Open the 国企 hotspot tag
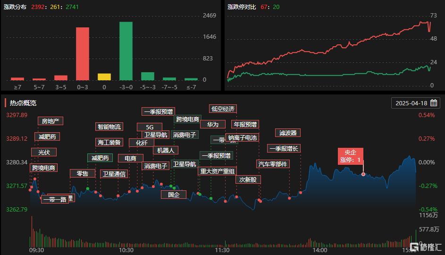Image resolution: width=445 pixels, height=255 pixels. pos(174,194)
